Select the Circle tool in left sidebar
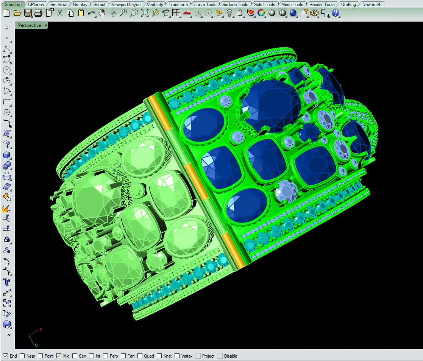423x361 pixels. [7, 70]
